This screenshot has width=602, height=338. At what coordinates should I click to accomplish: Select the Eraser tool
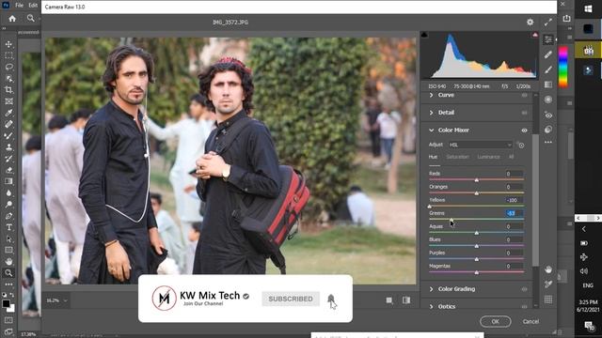tap(8, 170)
